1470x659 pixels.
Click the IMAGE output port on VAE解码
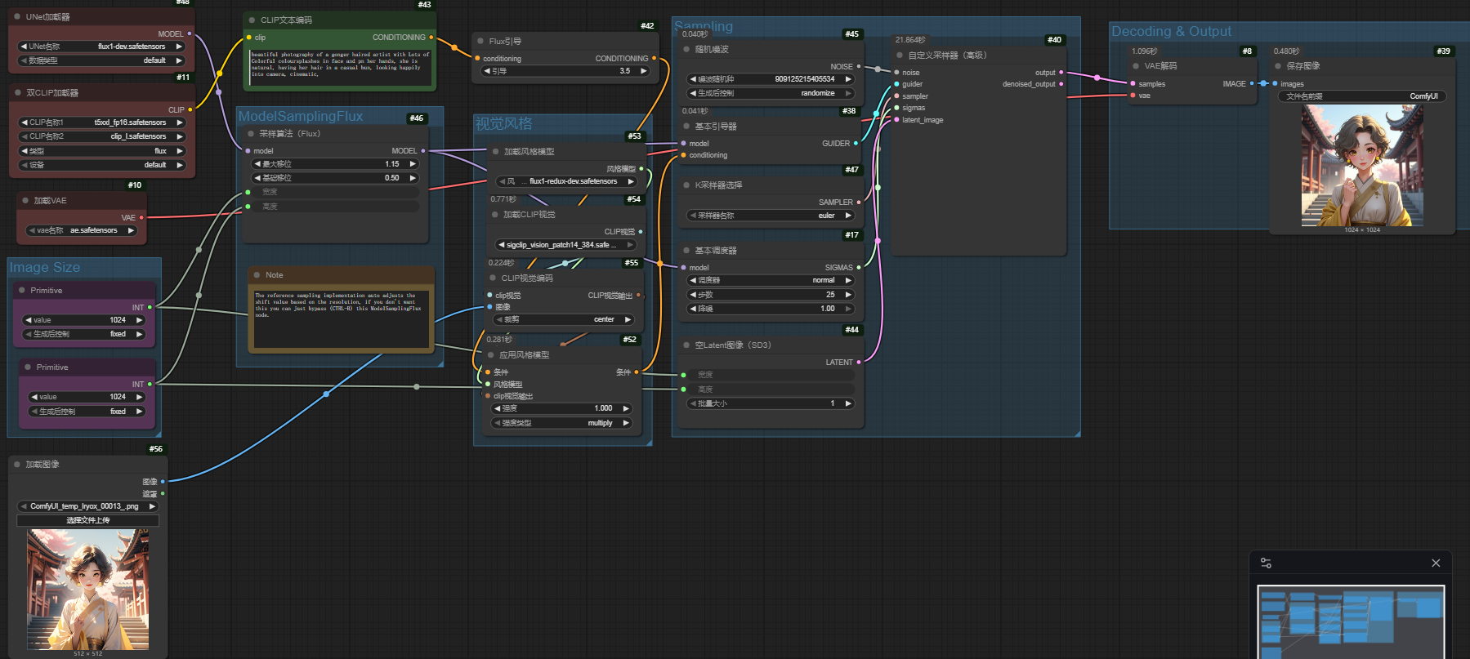click(1251, 83)
